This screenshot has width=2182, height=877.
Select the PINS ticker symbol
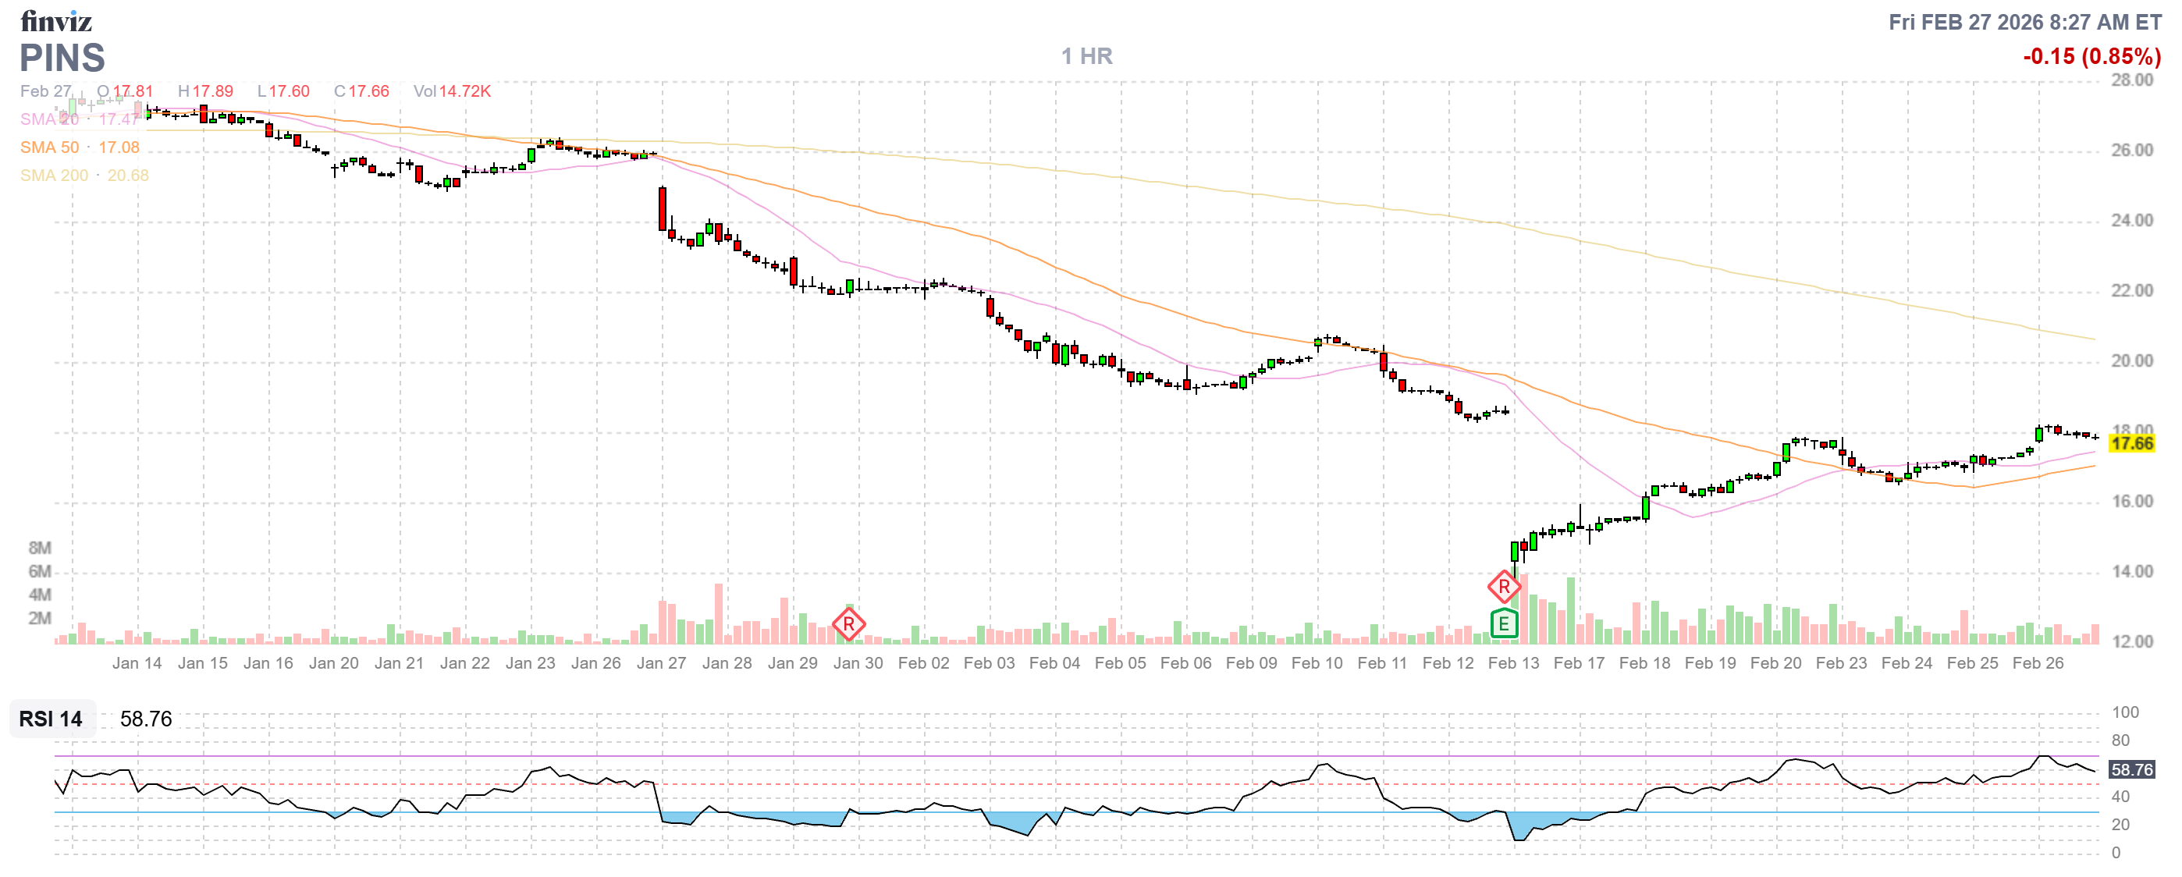[x=62, y=58]
